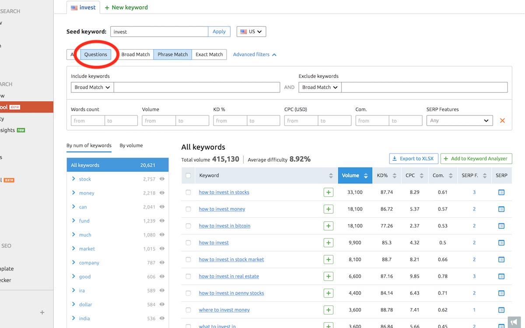Export keywords to XLSX
Viewport: 525px width, 328px height.
413,159
